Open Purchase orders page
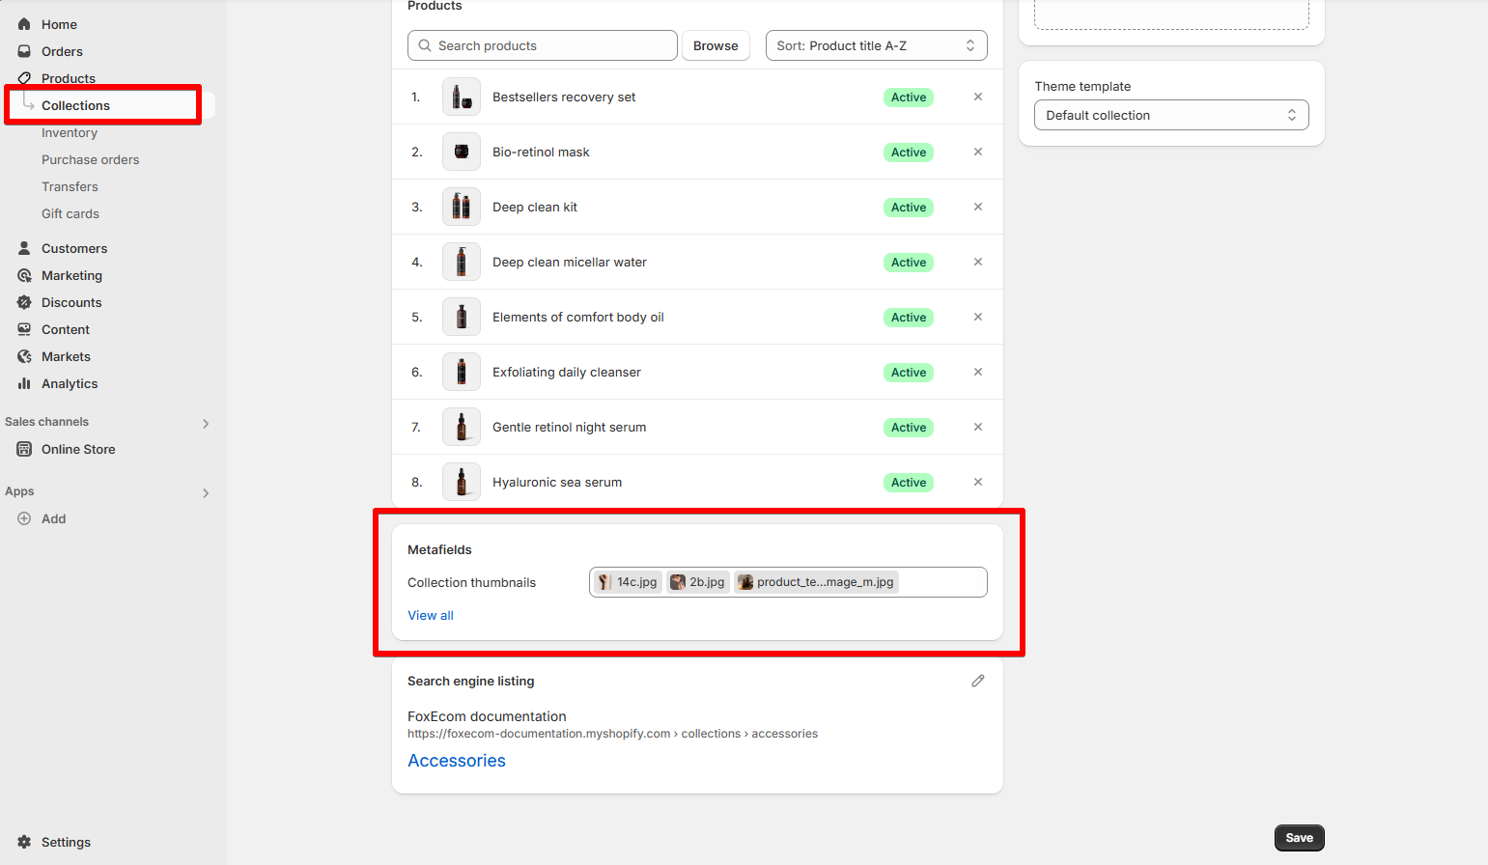The image size is (1488, 865). pyautogui.click(x=90, y=159)
